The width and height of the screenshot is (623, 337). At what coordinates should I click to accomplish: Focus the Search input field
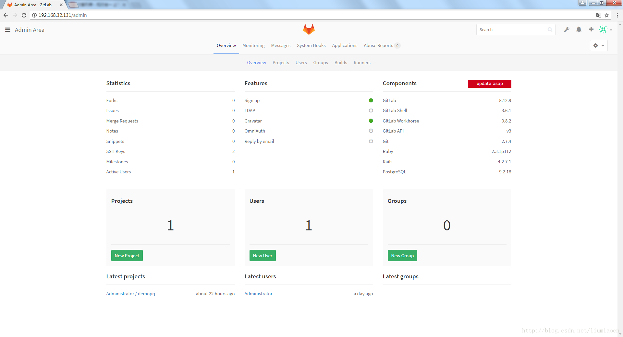pyautogui.click(x=515, y=29)
